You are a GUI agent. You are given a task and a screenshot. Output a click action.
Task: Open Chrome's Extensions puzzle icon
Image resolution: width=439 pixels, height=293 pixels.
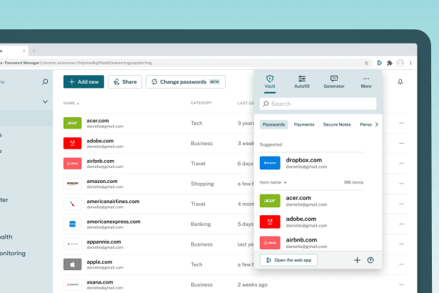point(389,63)
